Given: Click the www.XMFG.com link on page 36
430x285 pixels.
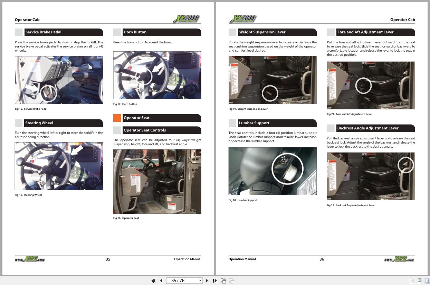Looking at the screenshot, I should click(x=399, y=259).
